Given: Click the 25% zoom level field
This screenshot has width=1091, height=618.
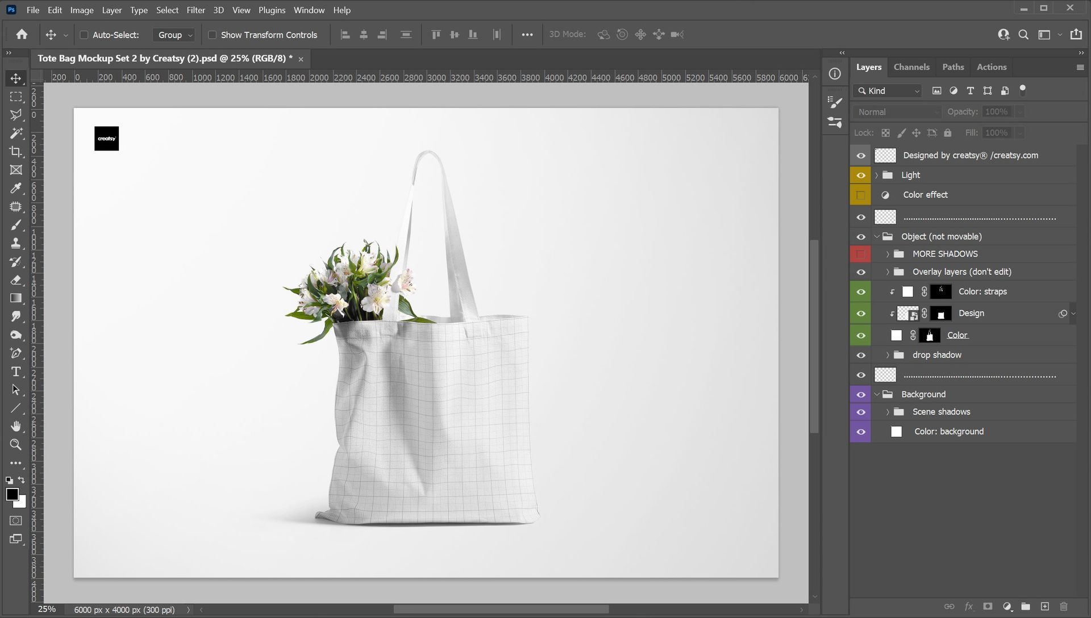Looking at the screenshot, I should [47, 609].
